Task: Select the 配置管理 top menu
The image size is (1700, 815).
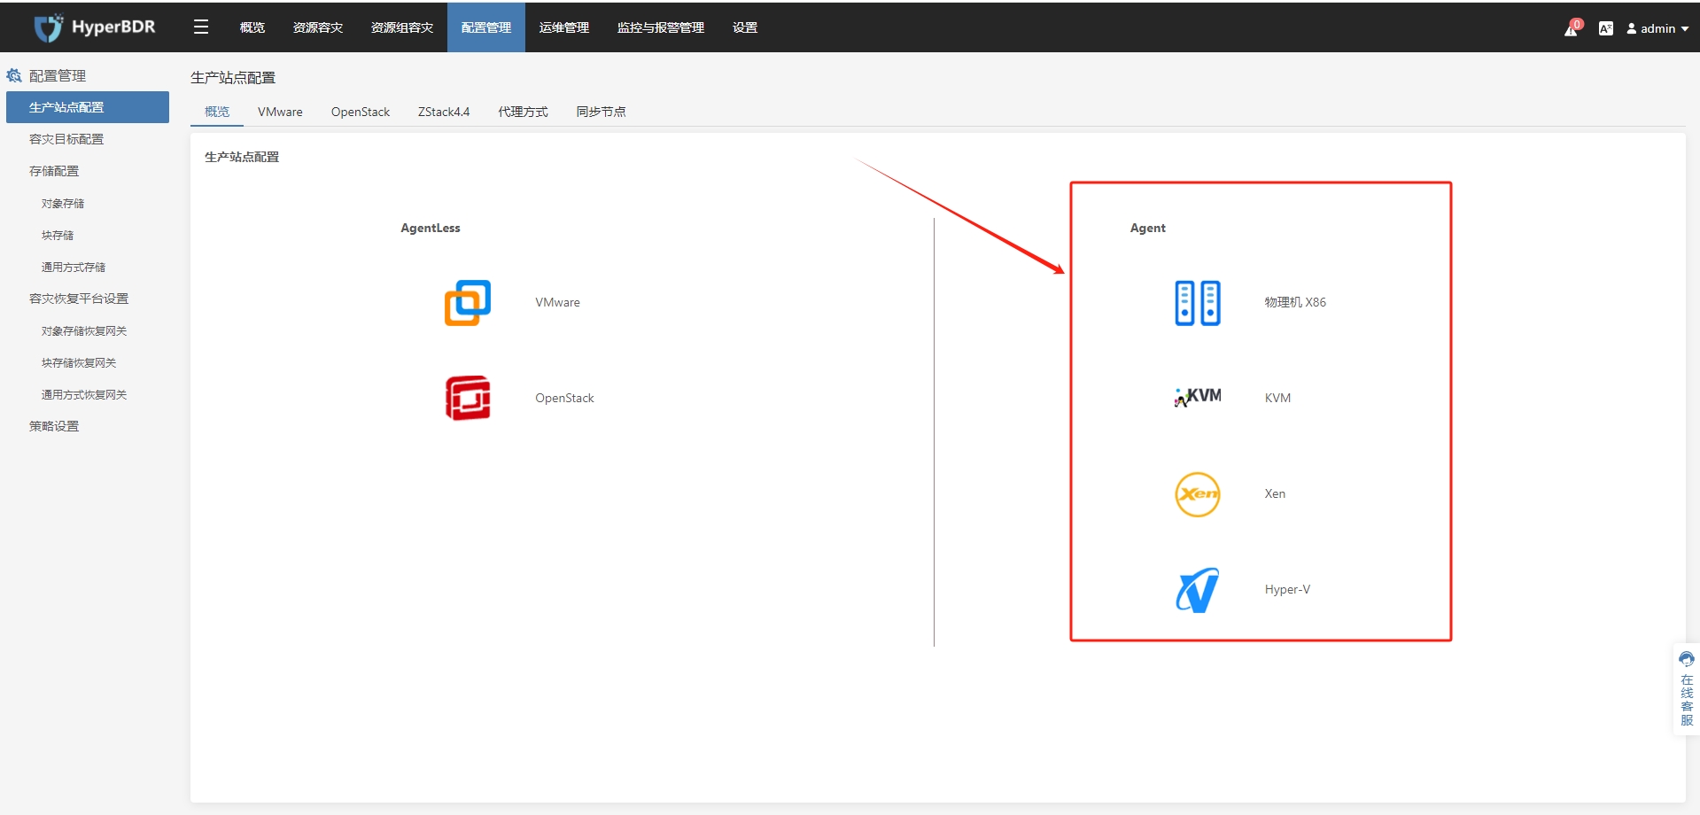Action: [x=486, y=27]
